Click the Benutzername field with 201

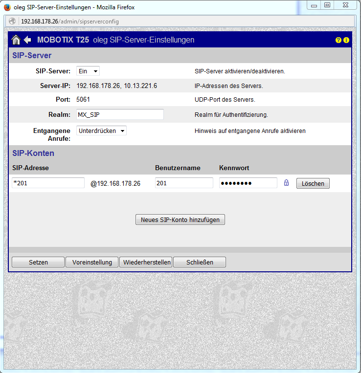pos(184,183)
